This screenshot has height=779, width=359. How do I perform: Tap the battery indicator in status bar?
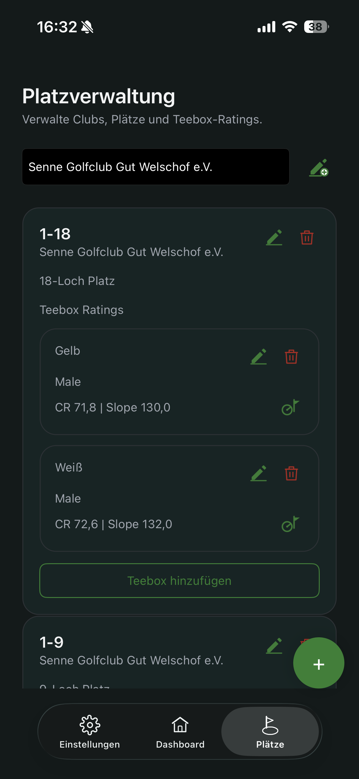tap(316, 27)
